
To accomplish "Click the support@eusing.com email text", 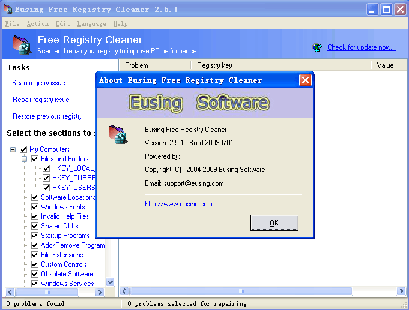I will tap(193, 183).
